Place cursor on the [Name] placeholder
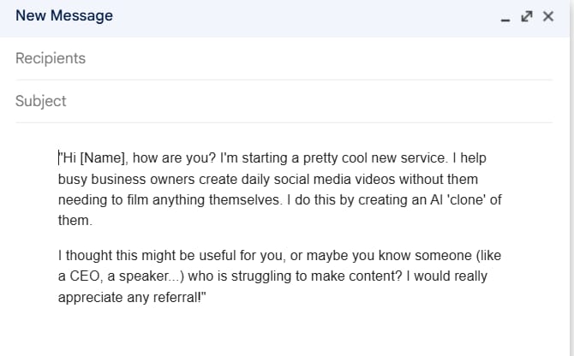Viewport: 574px width, 356px height. point(103,158)
